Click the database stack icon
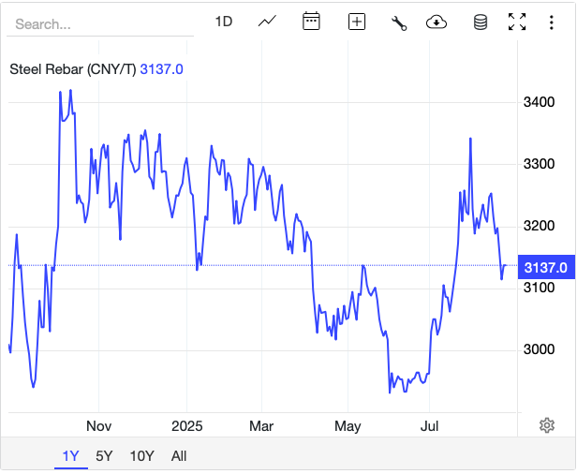The height and width of the screenshot is (474, 577). [x=481, y=22]
